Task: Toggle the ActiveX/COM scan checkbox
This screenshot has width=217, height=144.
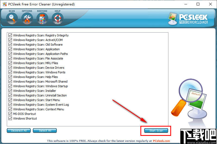Action: pos(10,40)
